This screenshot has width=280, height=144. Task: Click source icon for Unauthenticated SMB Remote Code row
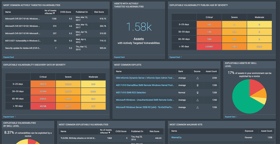click(197, 100)
